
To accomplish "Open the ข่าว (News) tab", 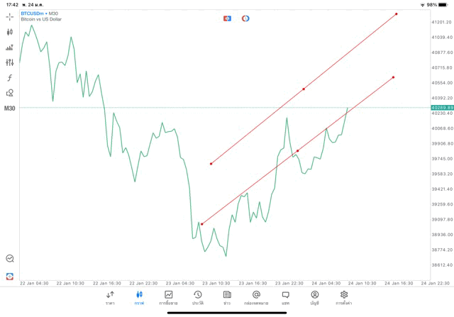I will pyautogui.click(x=227, y=297).
